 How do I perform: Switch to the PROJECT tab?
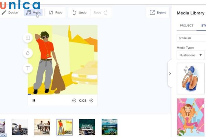(x=186, y=26)
